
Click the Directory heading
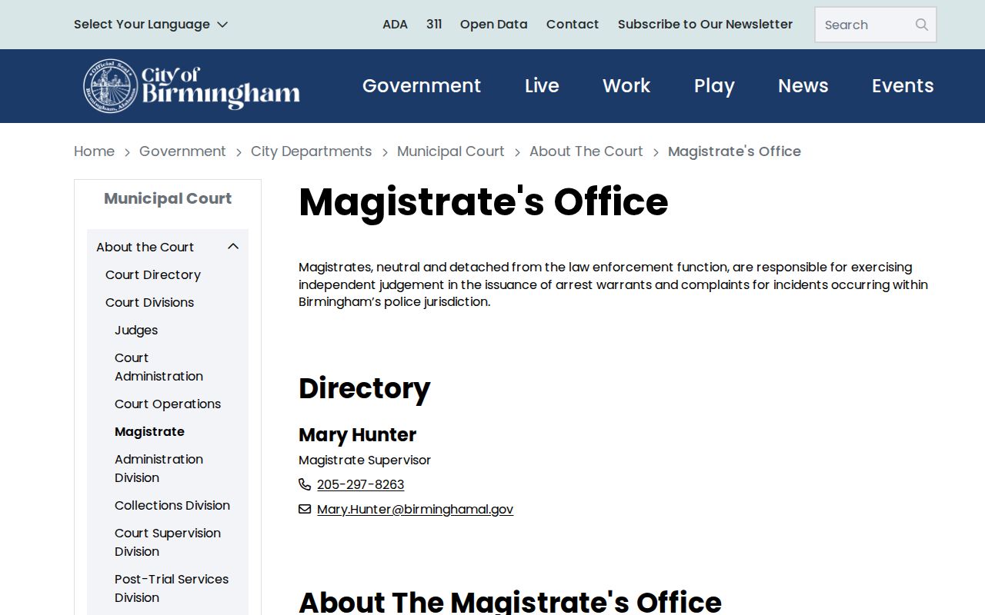point(364,388)
